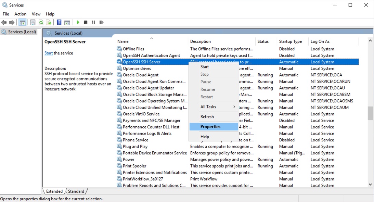Select the Start Service toolbar icon
Screen dimensions: 374x202
point(78,22)
